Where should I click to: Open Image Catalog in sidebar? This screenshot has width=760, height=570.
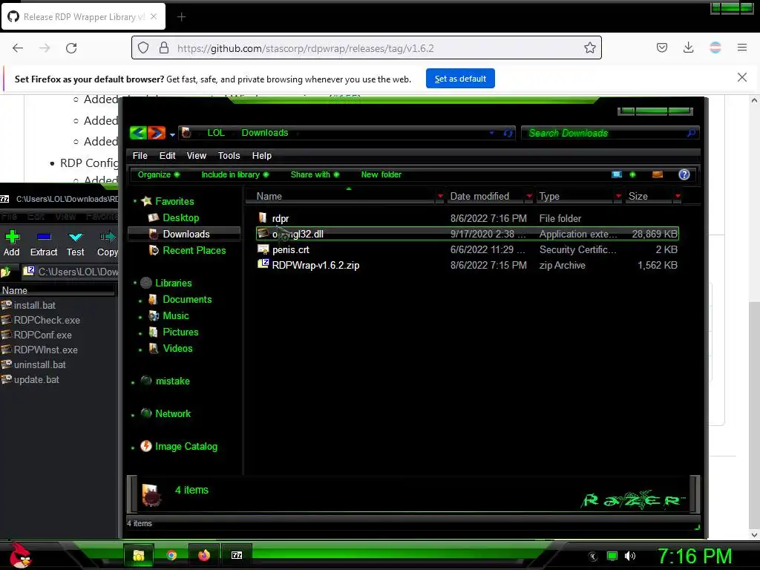point(186,446)
